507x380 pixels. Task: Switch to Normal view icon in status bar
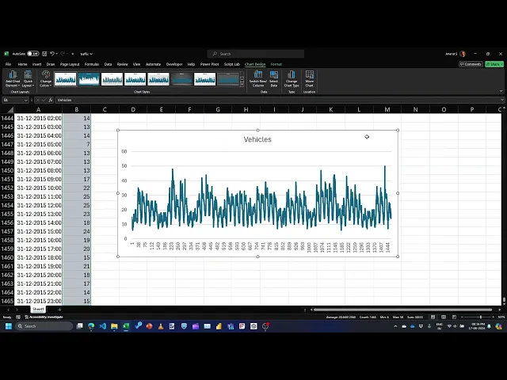(433, 317)
